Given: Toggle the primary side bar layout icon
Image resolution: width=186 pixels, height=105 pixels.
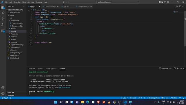Looking at the screenshot, I should pos(160,2).
